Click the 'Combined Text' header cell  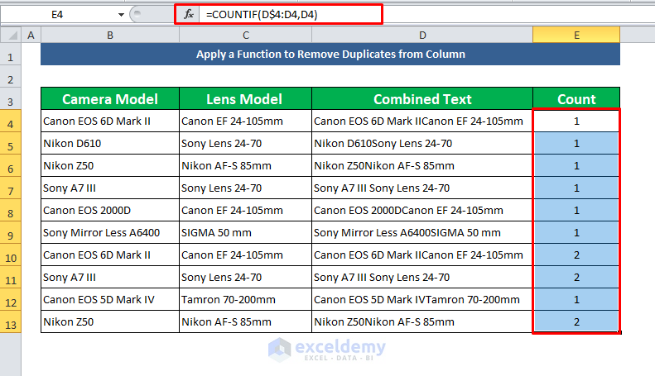click(422, 99)
